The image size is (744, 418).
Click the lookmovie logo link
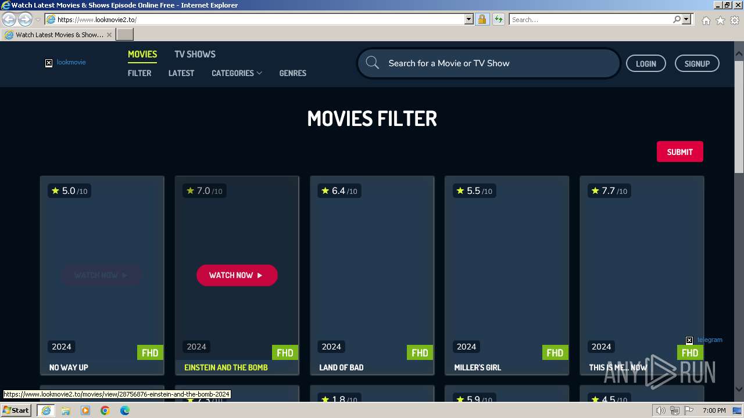tap(66, 62)
